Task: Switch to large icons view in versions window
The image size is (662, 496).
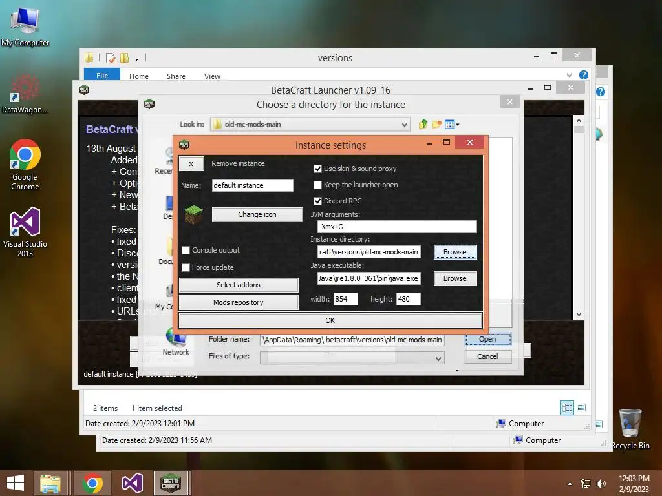Action: pos(581,408)
